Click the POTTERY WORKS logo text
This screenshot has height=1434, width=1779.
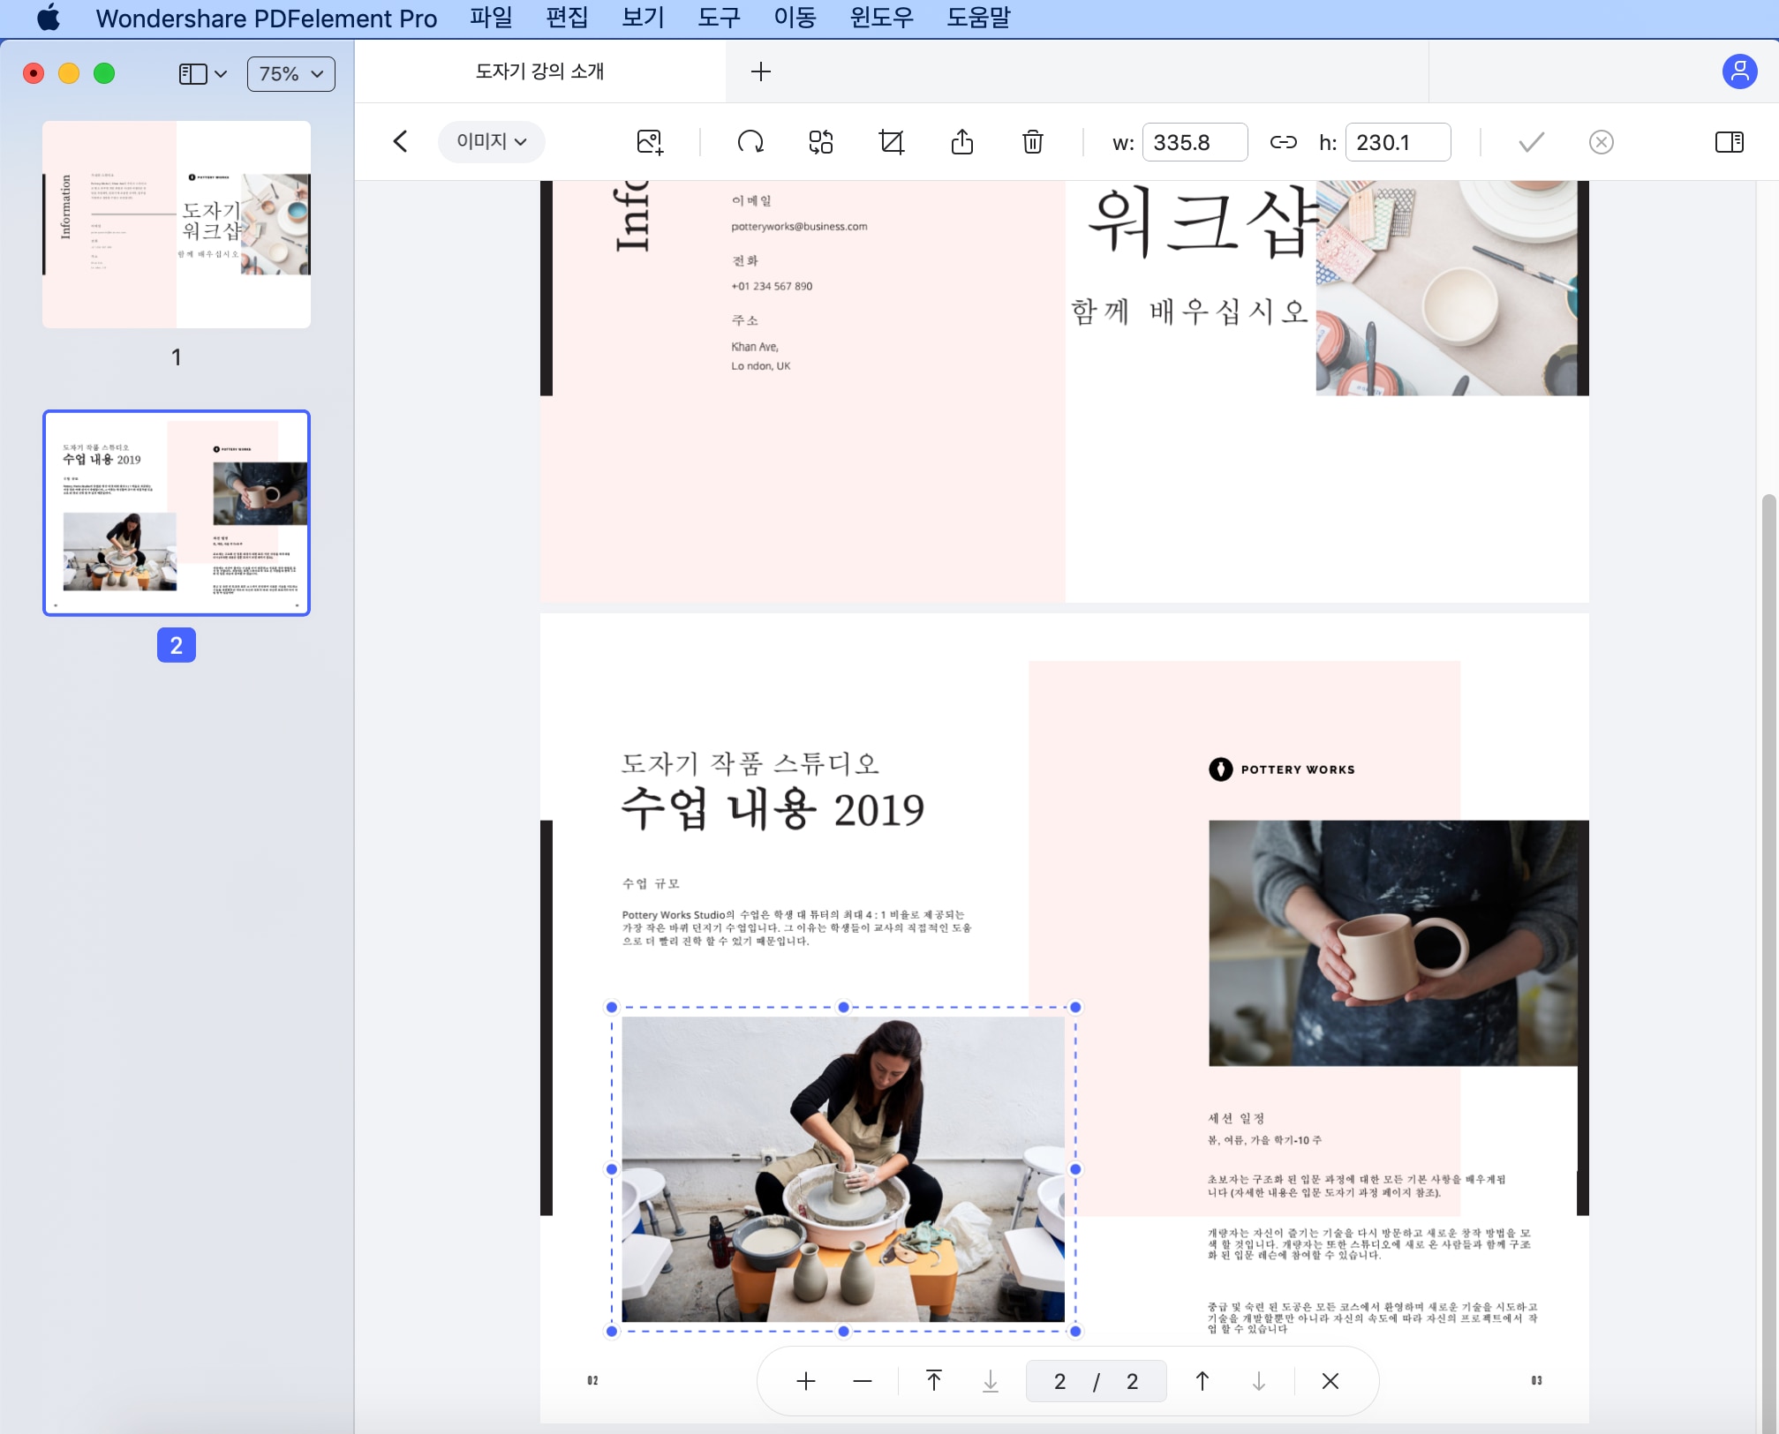click(x=1298, y=770)
